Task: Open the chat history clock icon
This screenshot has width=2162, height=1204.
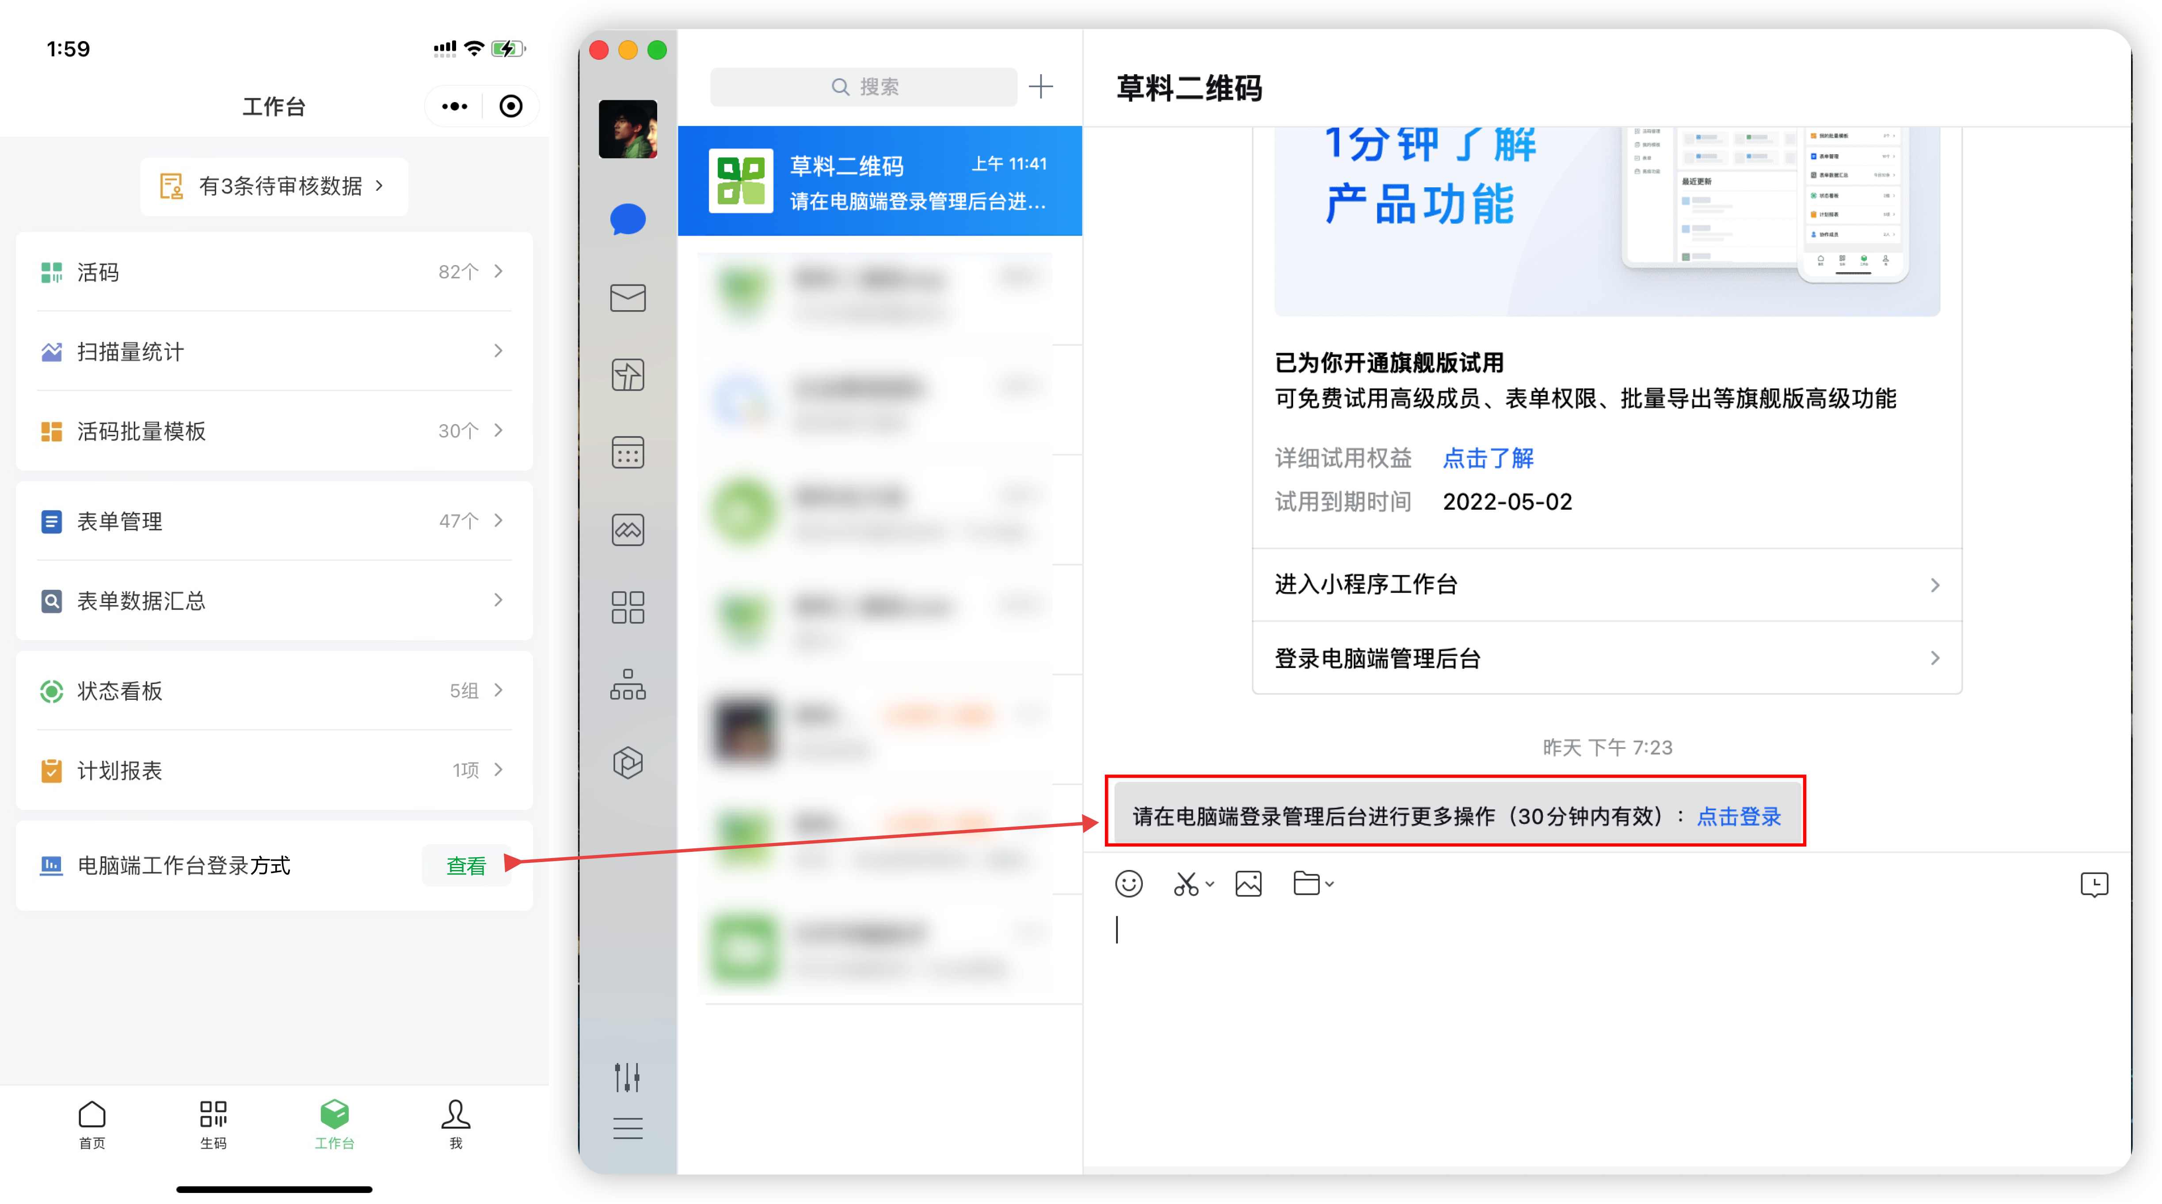Action: (2094, 884)
